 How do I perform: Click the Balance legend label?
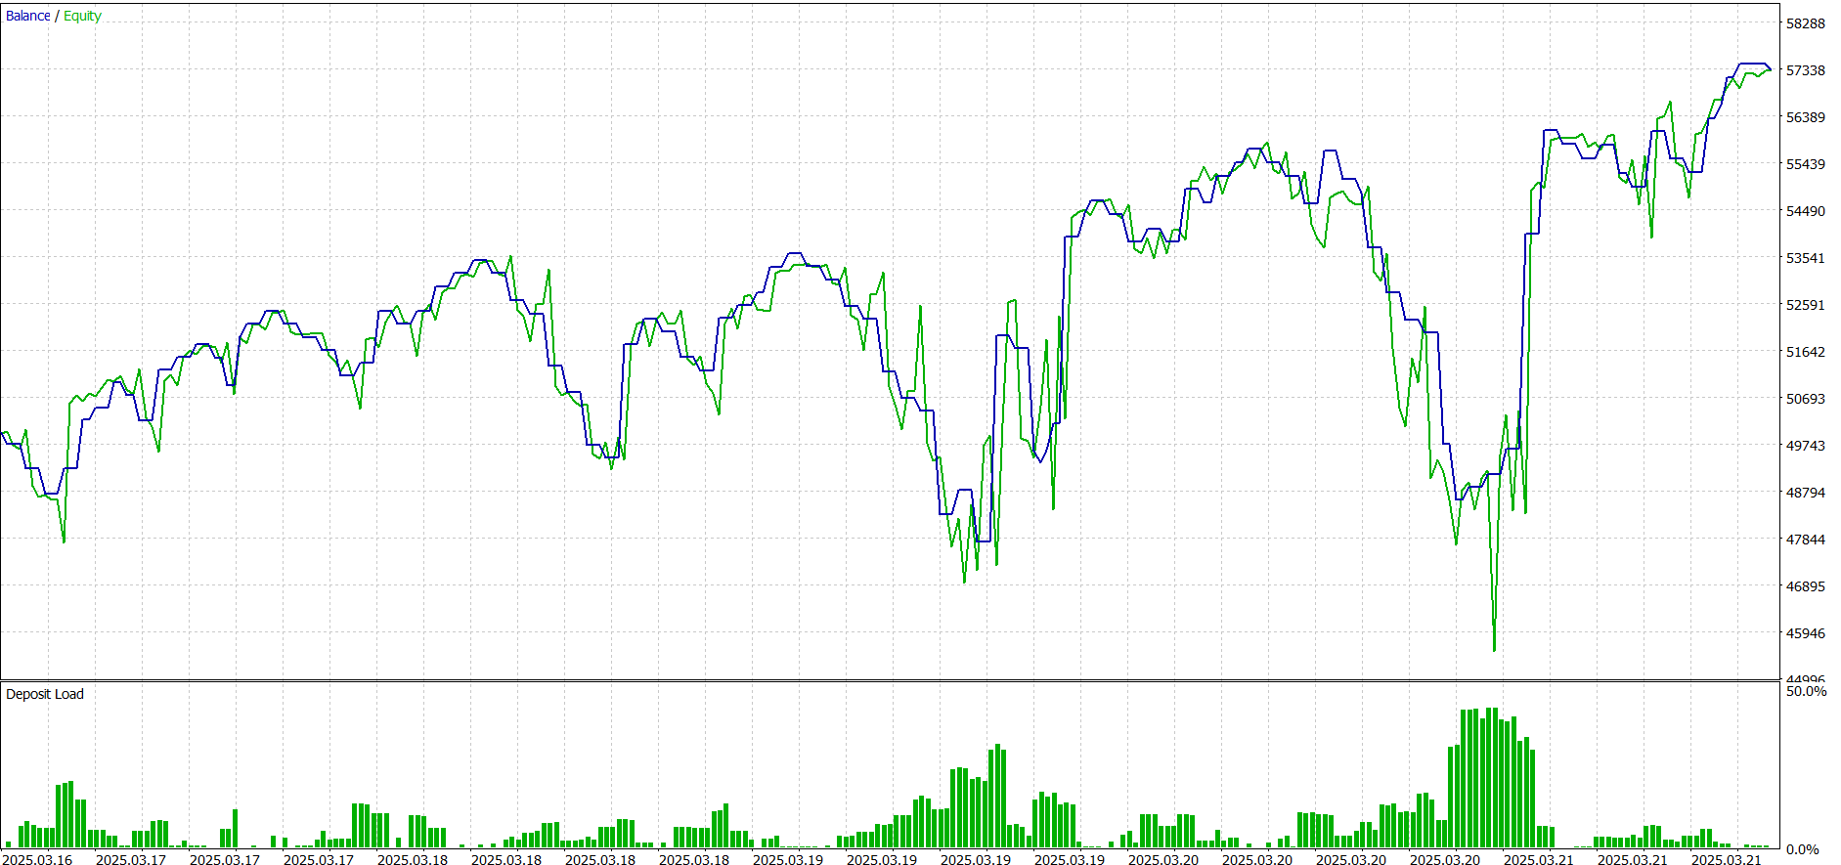tap(27, 16)
